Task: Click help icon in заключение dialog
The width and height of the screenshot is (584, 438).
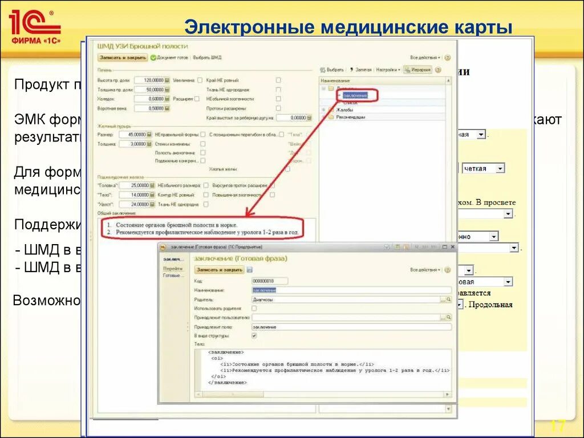Action: tap(448, 270)
